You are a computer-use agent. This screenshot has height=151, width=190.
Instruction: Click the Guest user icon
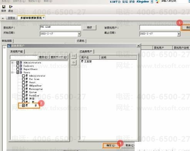(27, 82)
